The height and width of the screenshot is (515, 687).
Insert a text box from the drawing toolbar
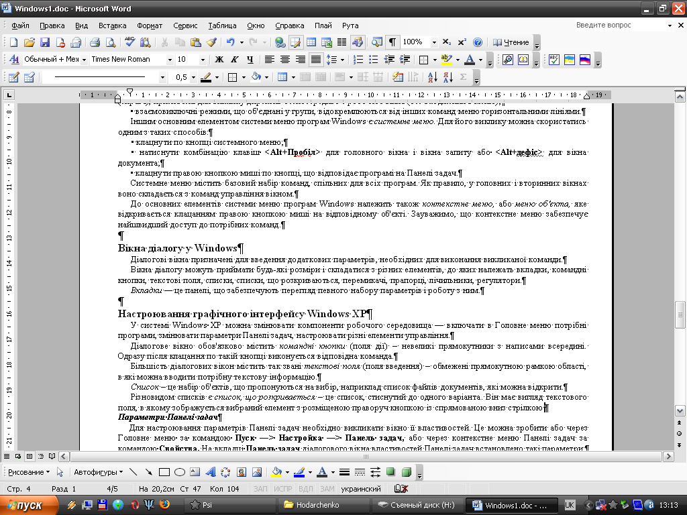click(195, 472)
